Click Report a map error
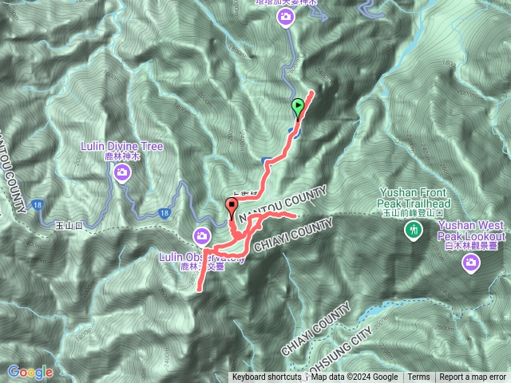This screenshot has height=383, width=511. pos(473,377)
